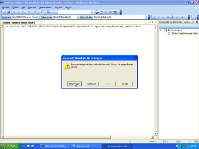This screenshot has height=149, width=199.
Task: Switch to Archivos varios taskbar button
Action: pyautogui.click(x=117, y=146)
